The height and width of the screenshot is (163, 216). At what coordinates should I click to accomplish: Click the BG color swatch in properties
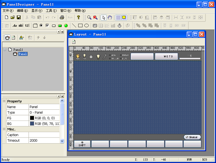tap(32, 123)
